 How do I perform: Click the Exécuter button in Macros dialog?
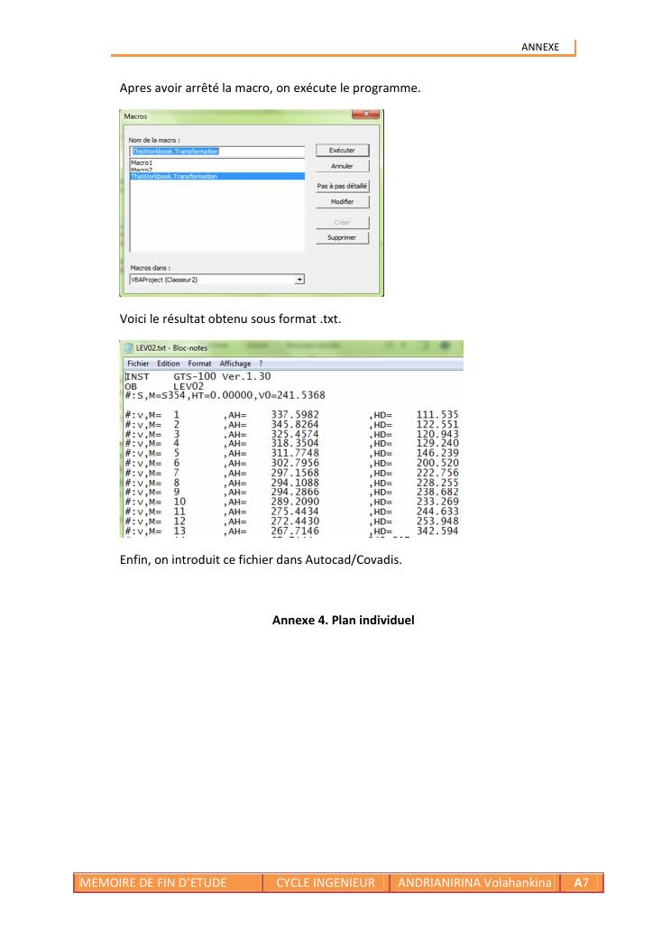[342, 151]
